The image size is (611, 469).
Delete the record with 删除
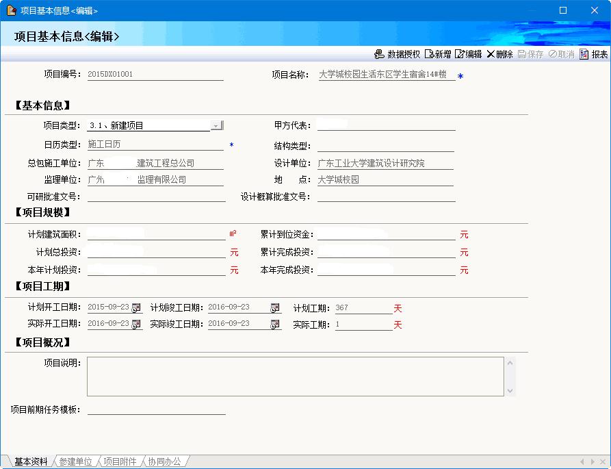[x=499, y=55]
